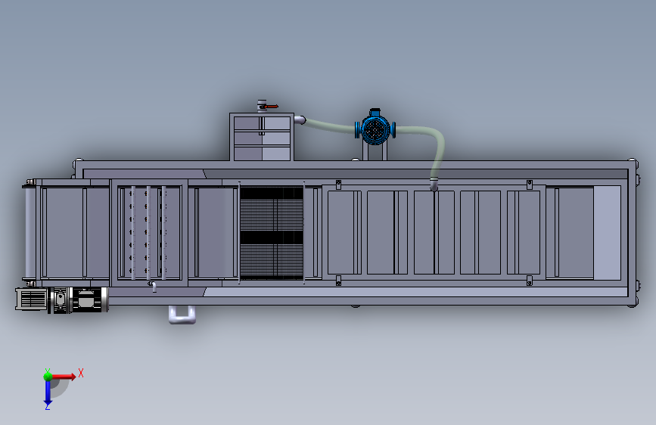
Task: Click the green Y axis dot on the triad
Action: click(48, 376)
